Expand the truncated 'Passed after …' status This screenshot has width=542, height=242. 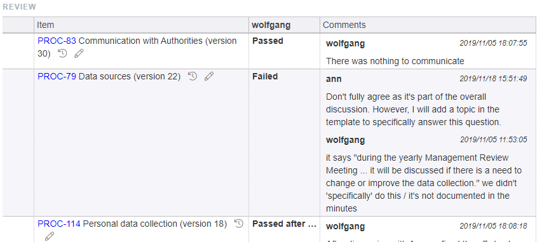[x=285, y=224]
